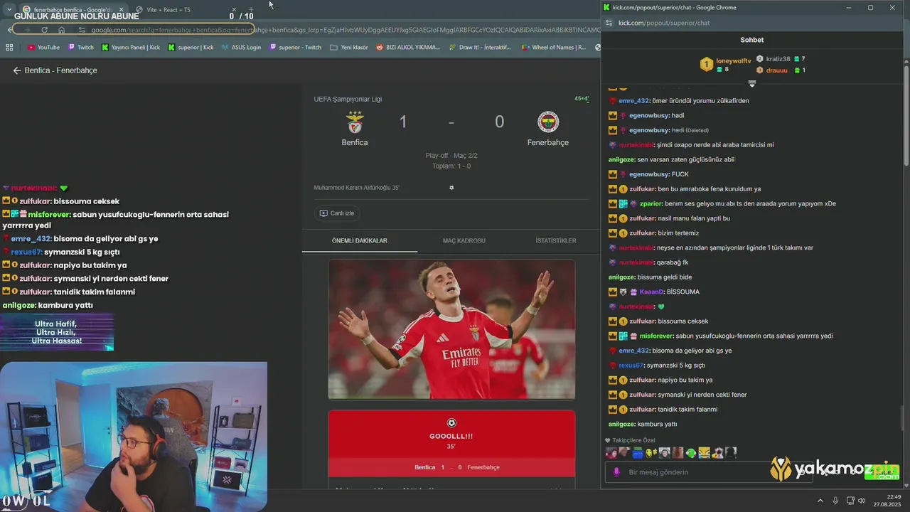Click the browser forward arrow button

tap(27, 30)
